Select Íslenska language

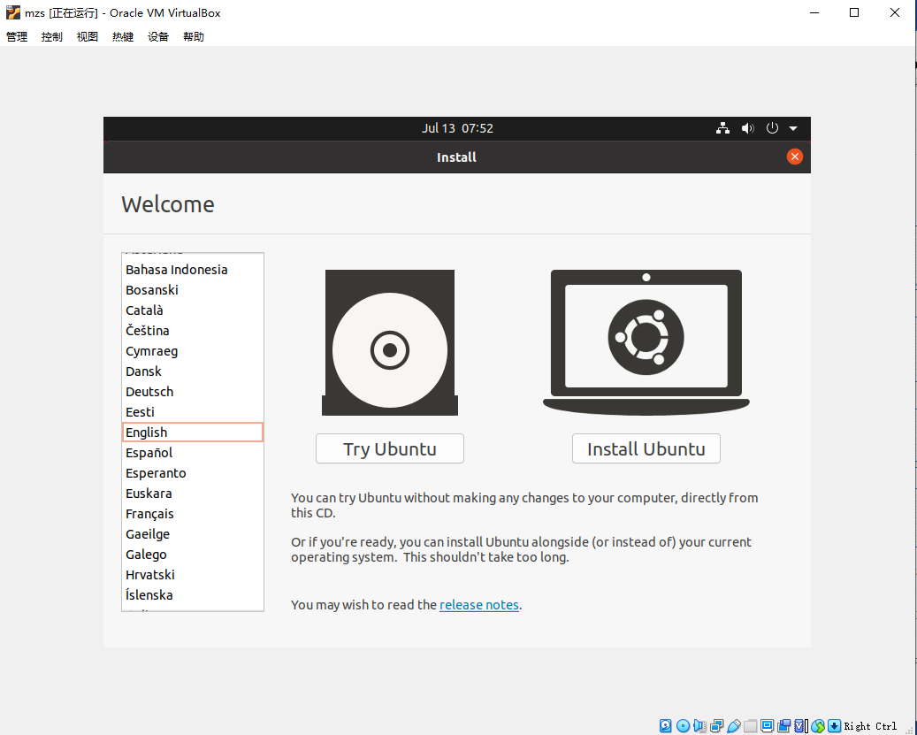(193, 595)
